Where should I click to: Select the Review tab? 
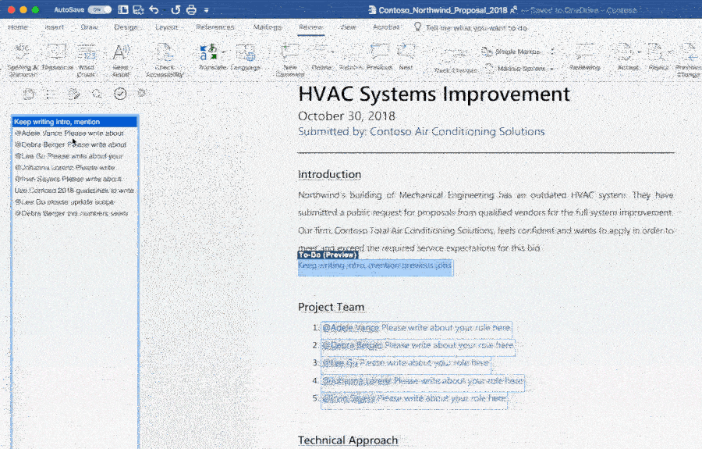coord(310,27)
